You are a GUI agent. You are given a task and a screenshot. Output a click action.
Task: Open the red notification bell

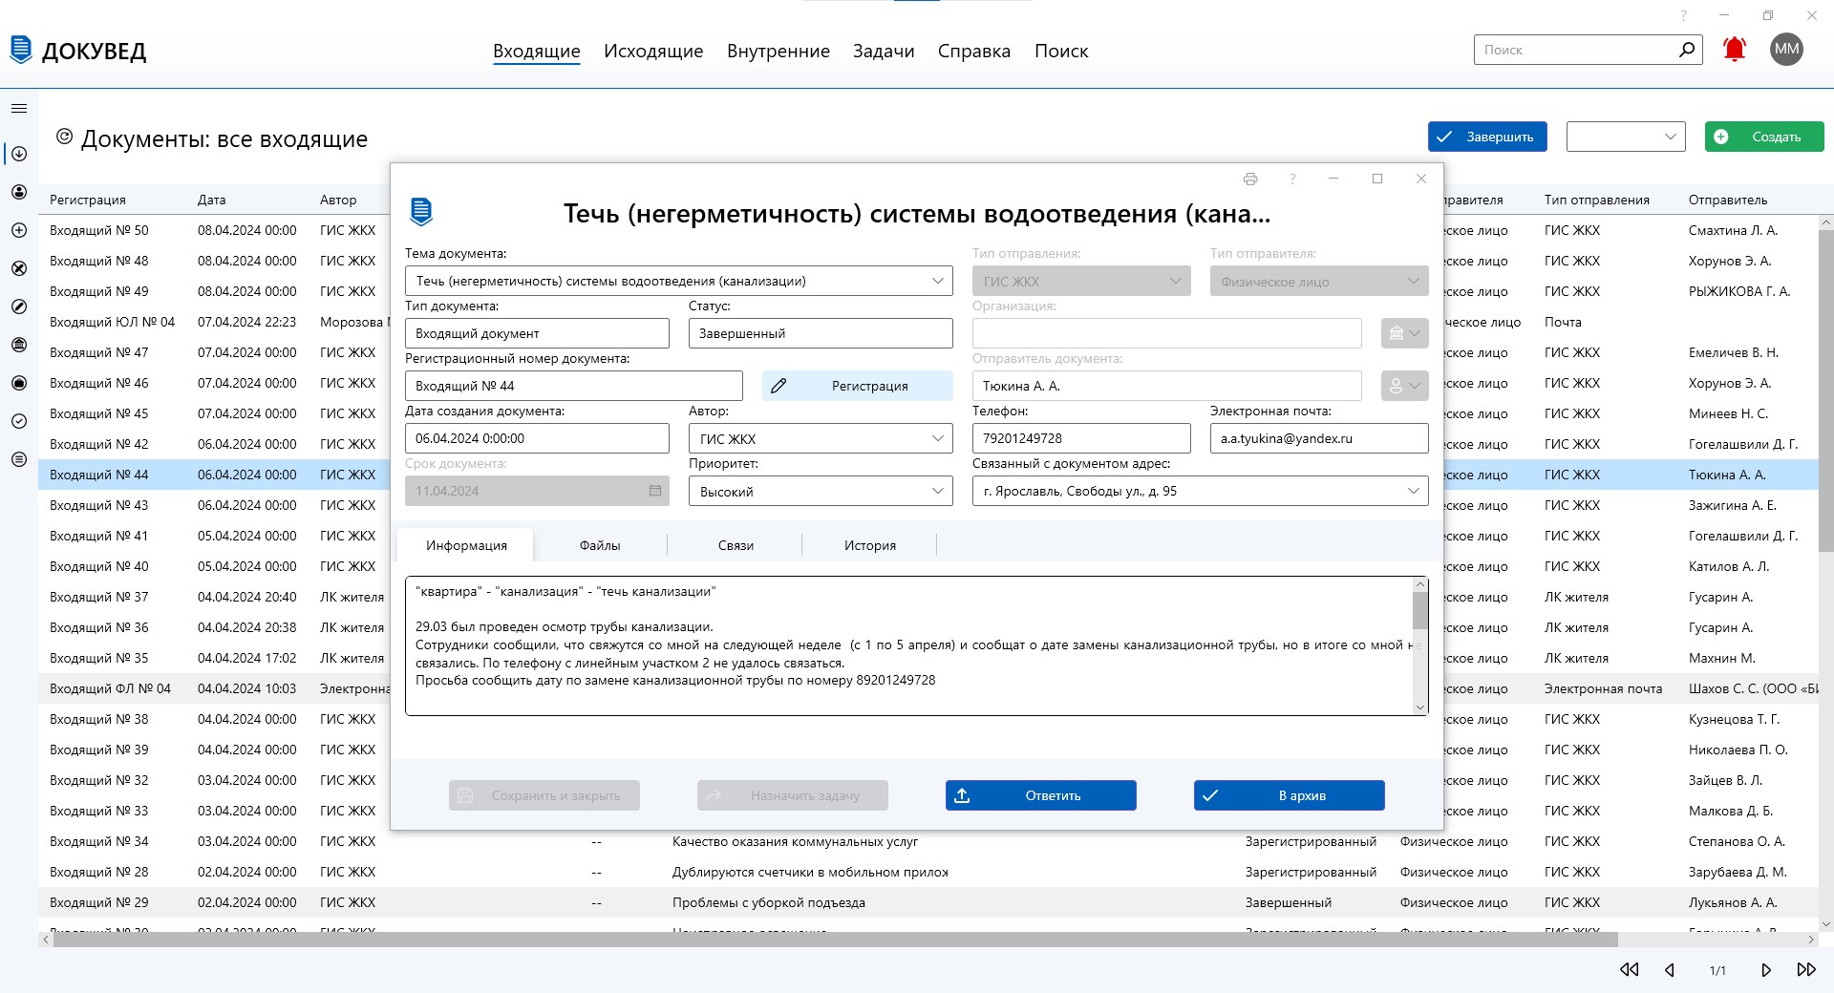1735,50
